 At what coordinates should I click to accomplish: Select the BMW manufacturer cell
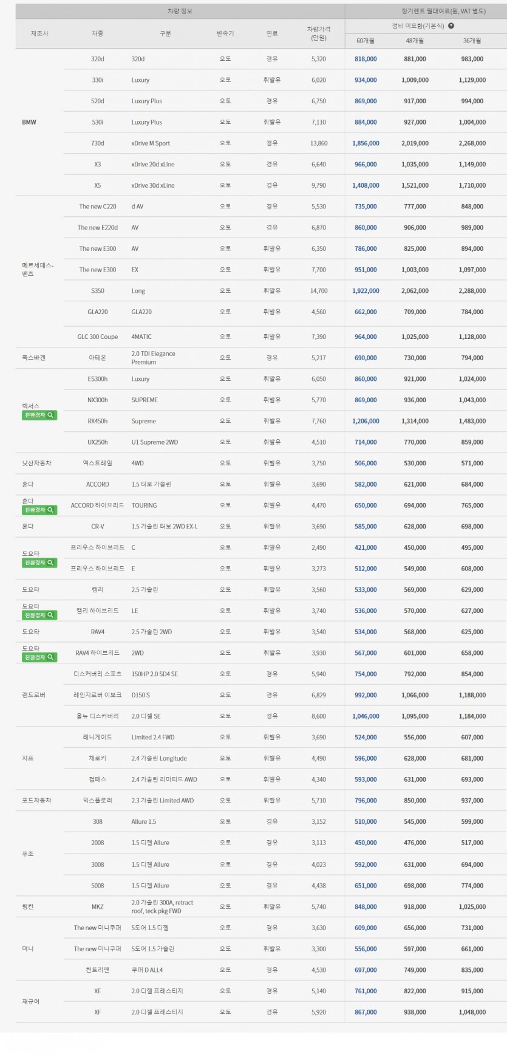pyautogui.click(x=29, y=122)
